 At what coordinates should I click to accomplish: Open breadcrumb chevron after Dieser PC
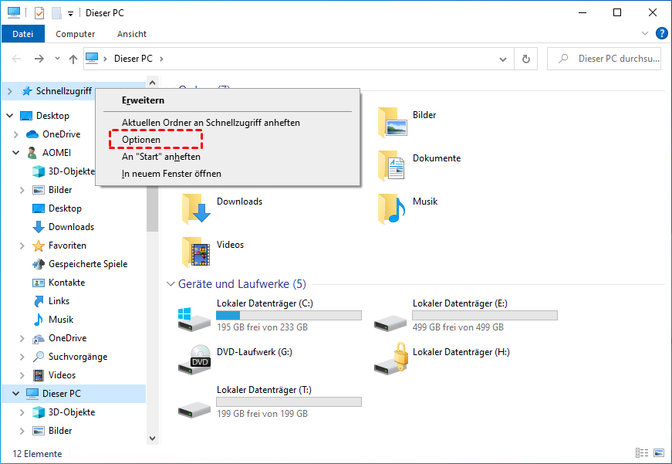click(161, 59)
